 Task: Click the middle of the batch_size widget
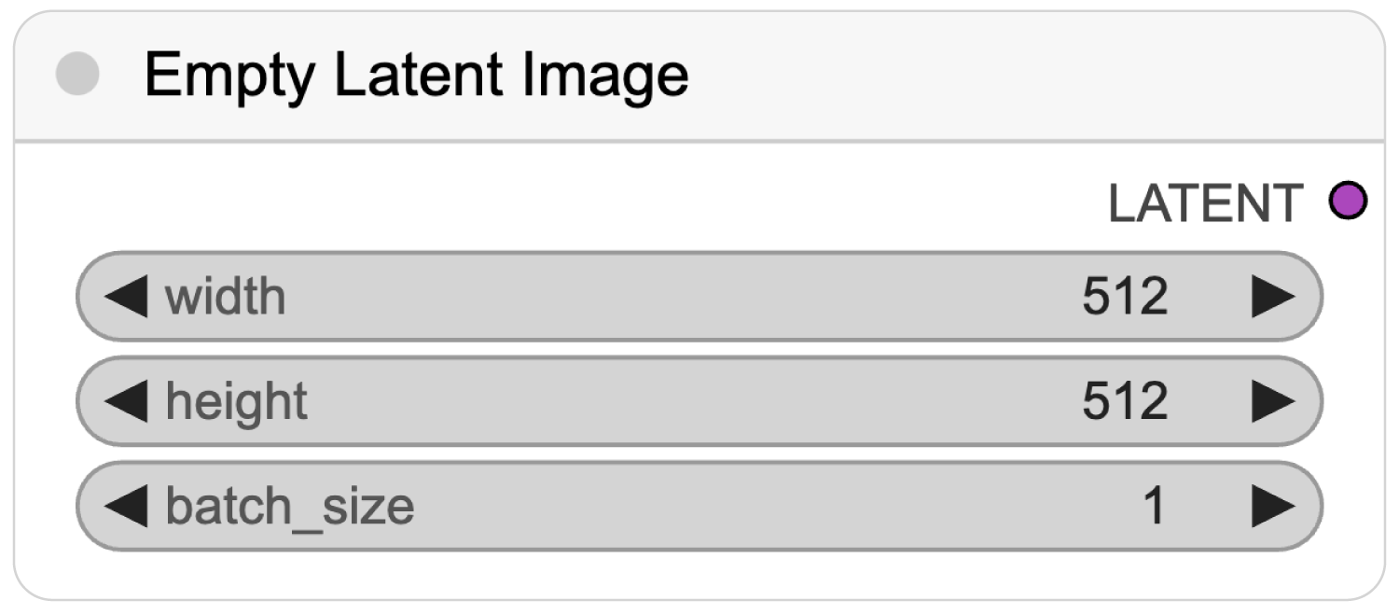pos(699,507)
